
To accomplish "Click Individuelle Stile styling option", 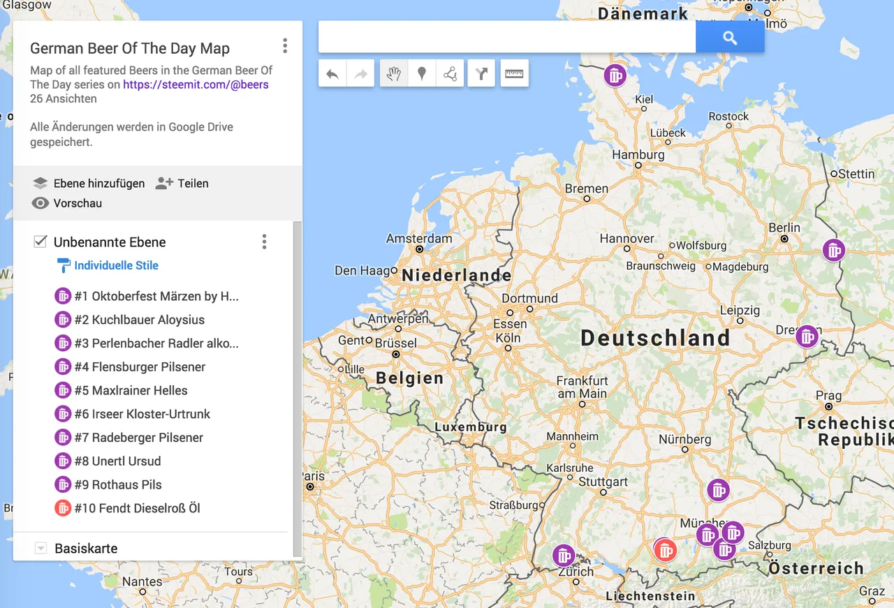I will pyautogui.click(x=116, y=265).
